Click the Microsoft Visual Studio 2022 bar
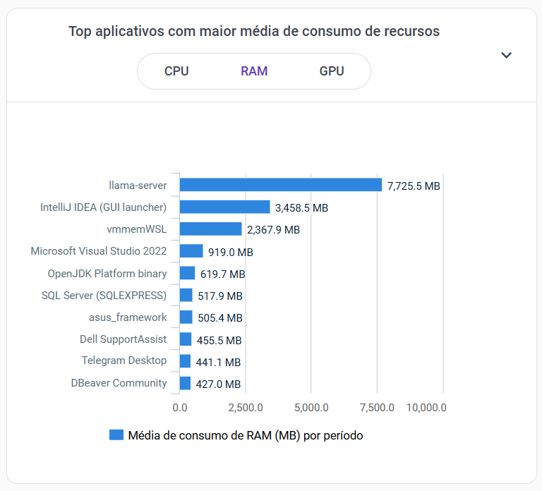This screenshot has height=491, width=542. coord(191,251)
